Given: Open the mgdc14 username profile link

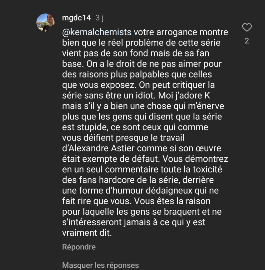Looking at the screenshot, I should coord(76,18).
